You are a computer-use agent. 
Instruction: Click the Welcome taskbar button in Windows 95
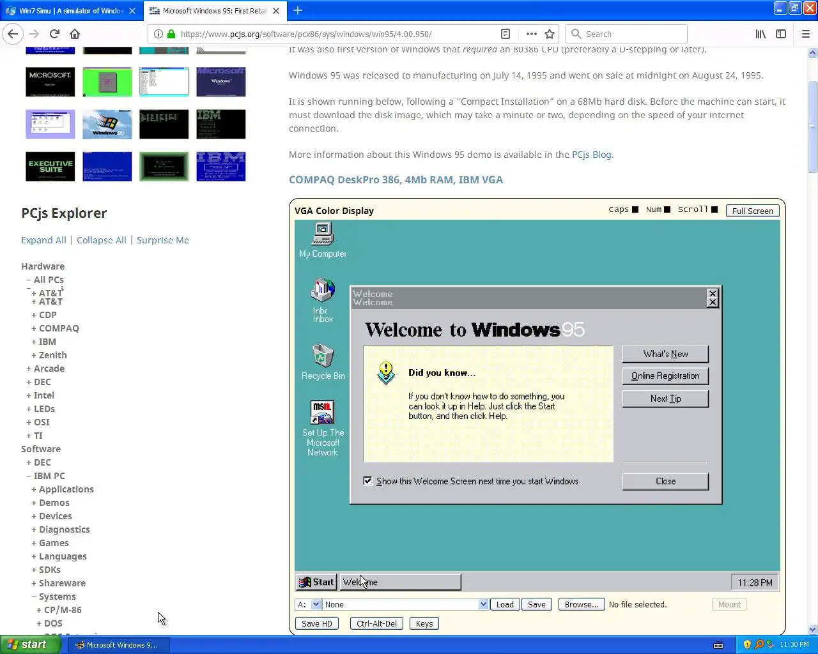400,582
